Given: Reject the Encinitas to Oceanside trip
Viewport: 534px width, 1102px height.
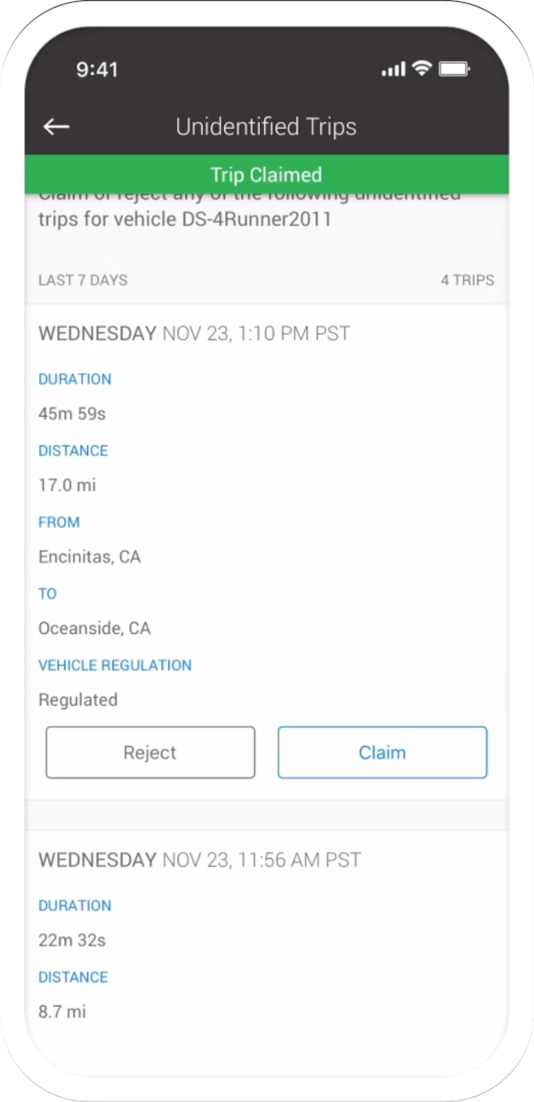Looking at the screenshot, I should point(150,752).
